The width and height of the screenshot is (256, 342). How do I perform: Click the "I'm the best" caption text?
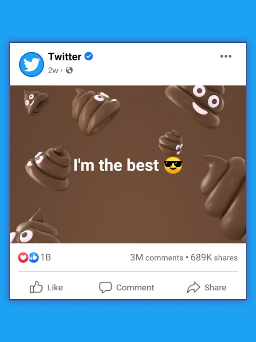(x=116, y=165)
